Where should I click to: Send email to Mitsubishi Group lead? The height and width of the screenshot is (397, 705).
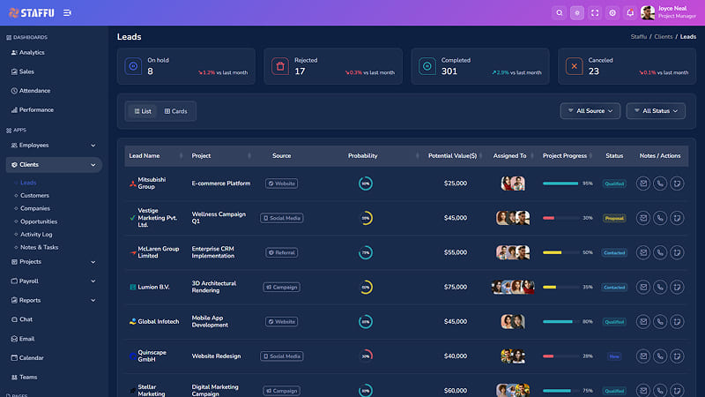(x=643, y=184)
